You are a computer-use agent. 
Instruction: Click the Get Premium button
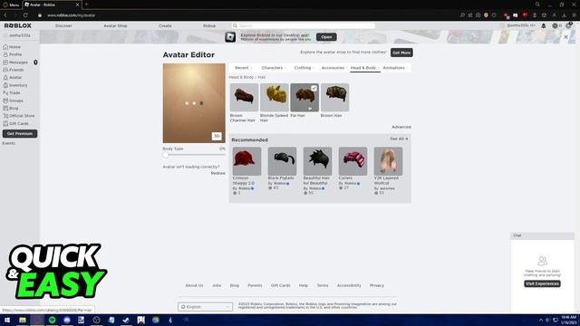pos(20,133)
